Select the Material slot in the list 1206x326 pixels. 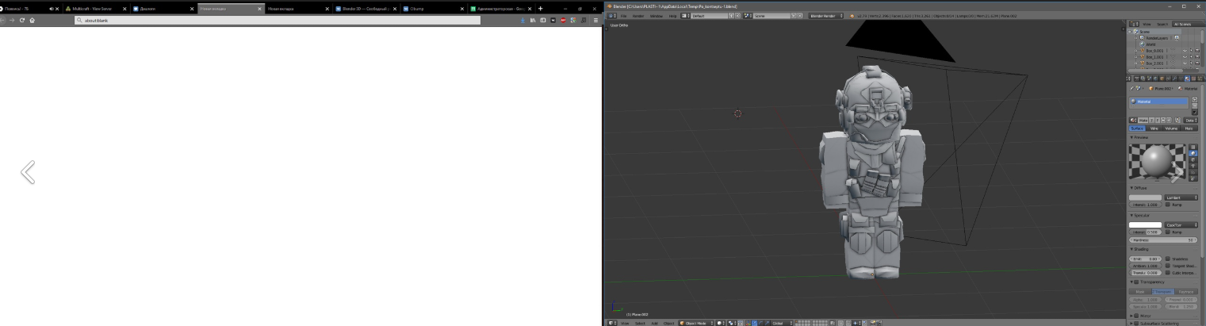[1158, 102]
